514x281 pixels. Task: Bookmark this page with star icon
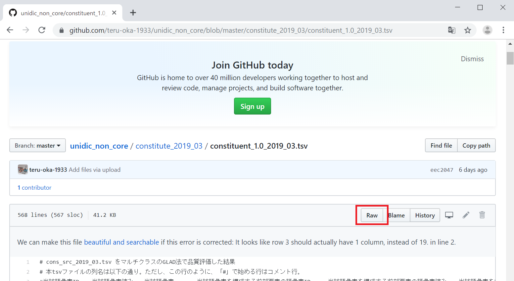click(x=468, y=30)
